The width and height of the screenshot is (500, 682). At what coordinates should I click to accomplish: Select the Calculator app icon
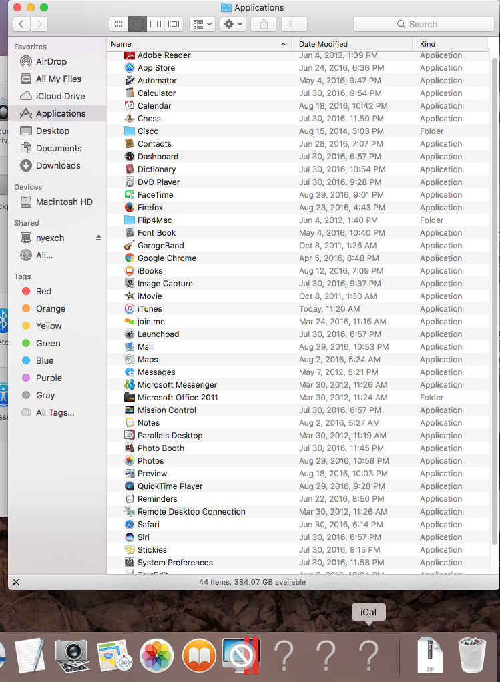click(x=130, y=93)
